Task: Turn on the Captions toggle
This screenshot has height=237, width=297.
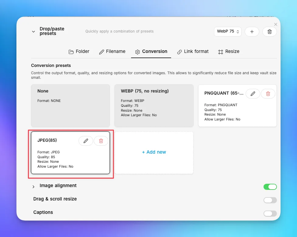Action: pyautogui.click(x=270, y=214)
